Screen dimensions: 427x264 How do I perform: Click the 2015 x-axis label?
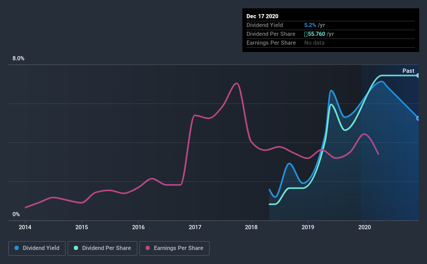(x=82, y=227)
